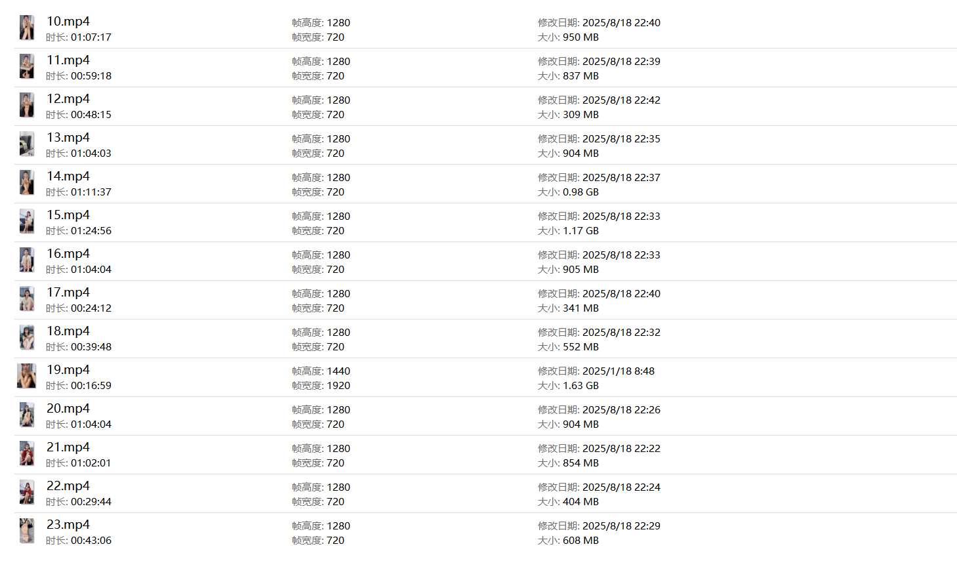Click the 17.mp4 file thumbnail
This screenshot has width=957, height=578.
coord(27,299)
